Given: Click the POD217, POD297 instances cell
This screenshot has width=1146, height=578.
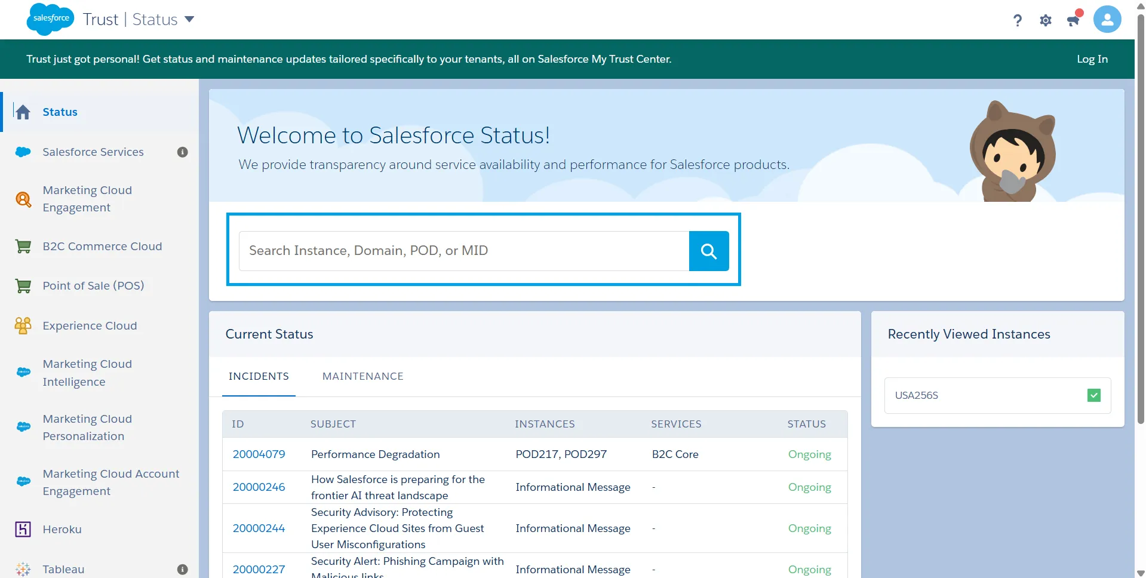Looking at the screenshot, I should [x=561, y=454].
